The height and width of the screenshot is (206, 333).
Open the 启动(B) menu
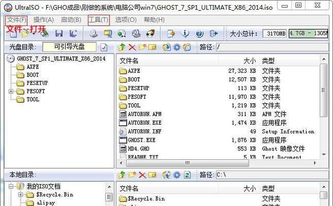tap(71, 20)
